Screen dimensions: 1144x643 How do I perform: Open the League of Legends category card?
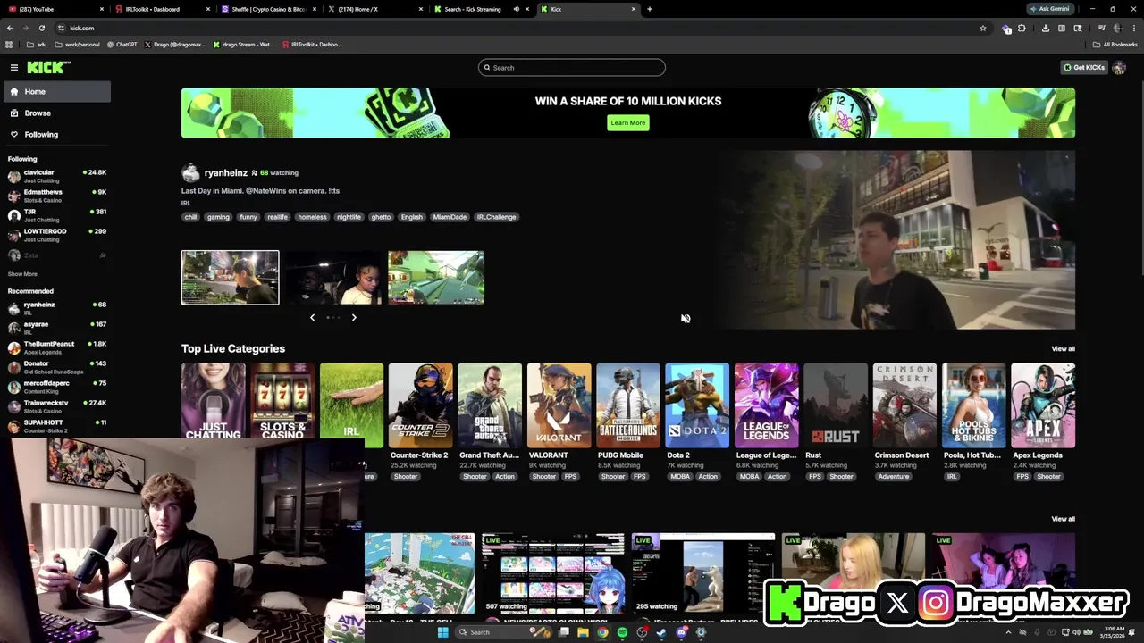[766, 405]
